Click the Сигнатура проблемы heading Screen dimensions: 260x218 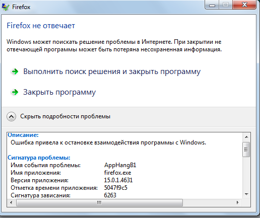39,158
